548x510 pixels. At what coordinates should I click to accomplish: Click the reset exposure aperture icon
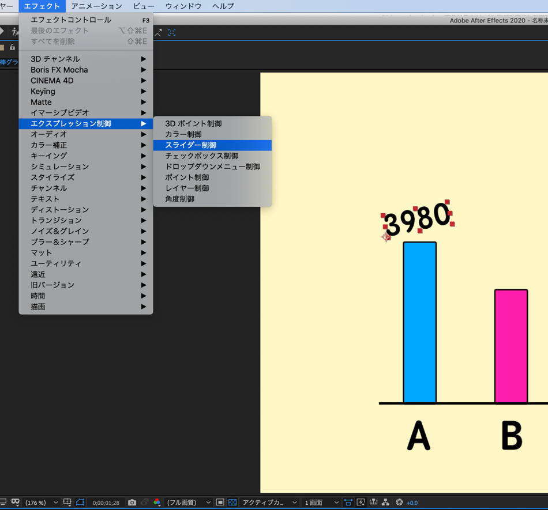click(399, 503)
